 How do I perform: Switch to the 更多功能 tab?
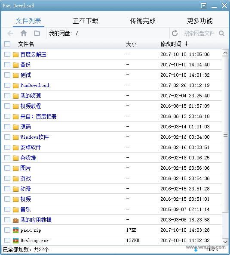tap(200, 21)
